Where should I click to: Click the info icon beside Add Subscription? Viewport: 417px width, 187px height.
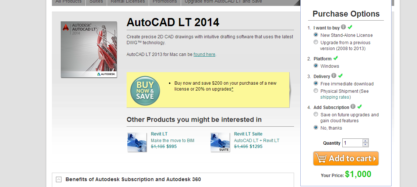click(x=353, y=106)
